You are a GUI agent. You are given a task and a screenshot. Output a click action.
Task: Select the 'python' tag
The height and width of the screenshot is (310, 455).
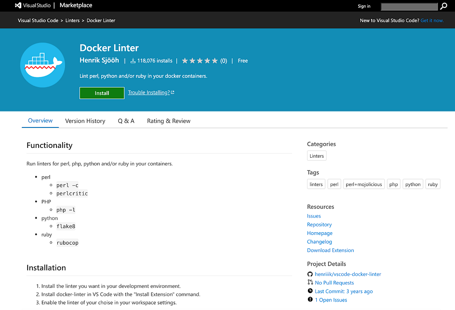pos(413,184)
